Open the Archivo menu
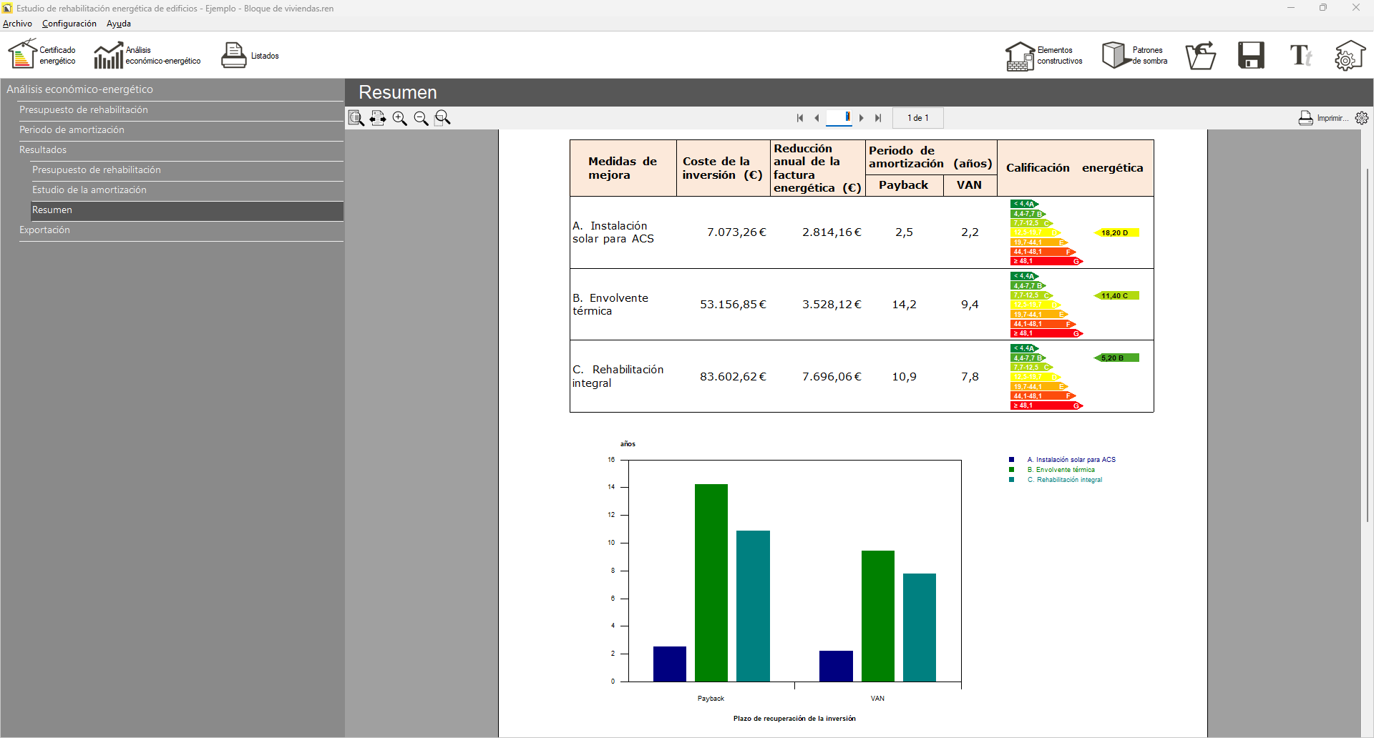1374x738 pixels. pos(17,24)
